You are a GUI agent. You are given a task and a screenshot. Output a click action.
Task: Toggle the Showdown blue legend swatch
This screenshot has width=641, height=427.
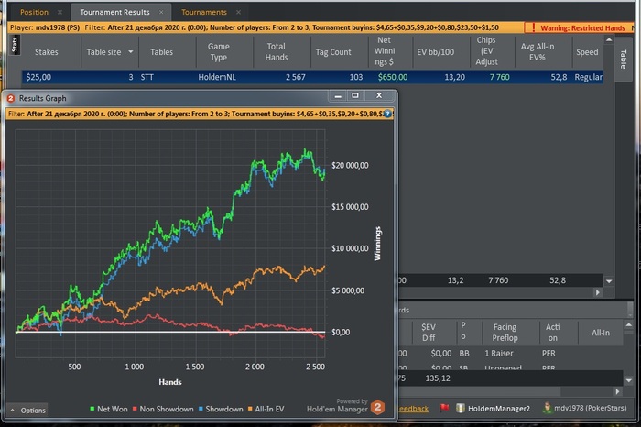201,409
